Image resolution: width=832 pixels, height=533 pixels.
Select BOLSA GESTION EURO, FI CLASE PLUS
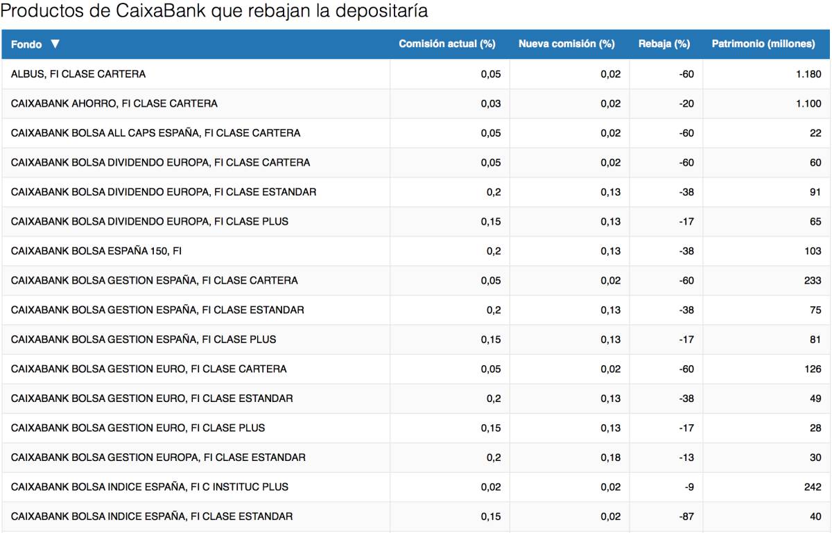tap(416, 428)
